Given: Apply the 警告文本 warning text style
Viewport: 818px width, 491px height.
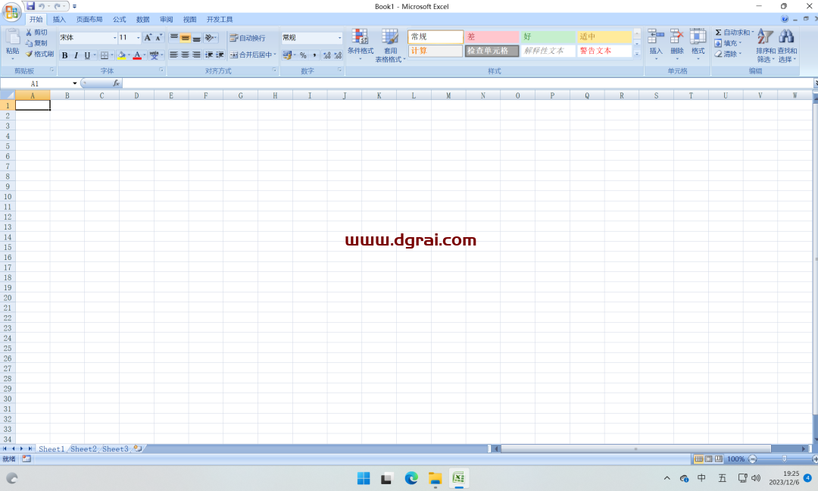Looking at the screenshot, I should [x=604, y=51].
